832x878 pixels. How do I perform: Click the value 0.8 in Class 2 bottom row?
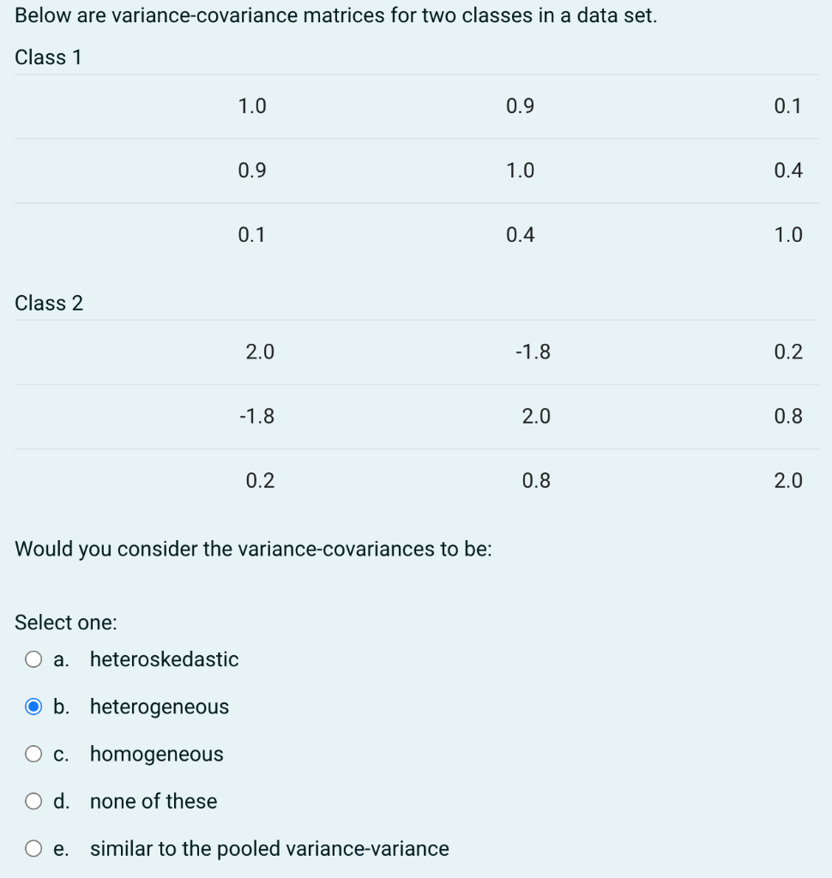(534, 481)
